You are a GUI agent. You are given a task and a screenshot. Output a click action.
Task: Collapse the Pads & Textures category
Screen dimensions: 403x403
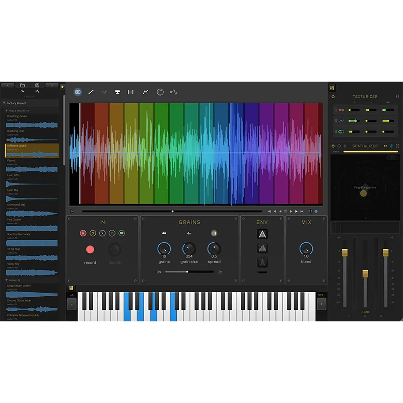(7, 110)
